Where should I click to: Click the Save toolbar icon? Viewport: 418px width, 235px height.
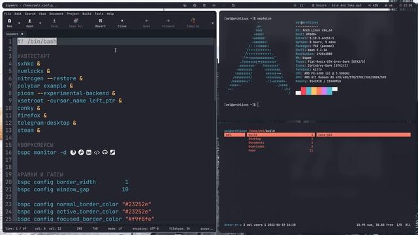[x=54, y=23]
